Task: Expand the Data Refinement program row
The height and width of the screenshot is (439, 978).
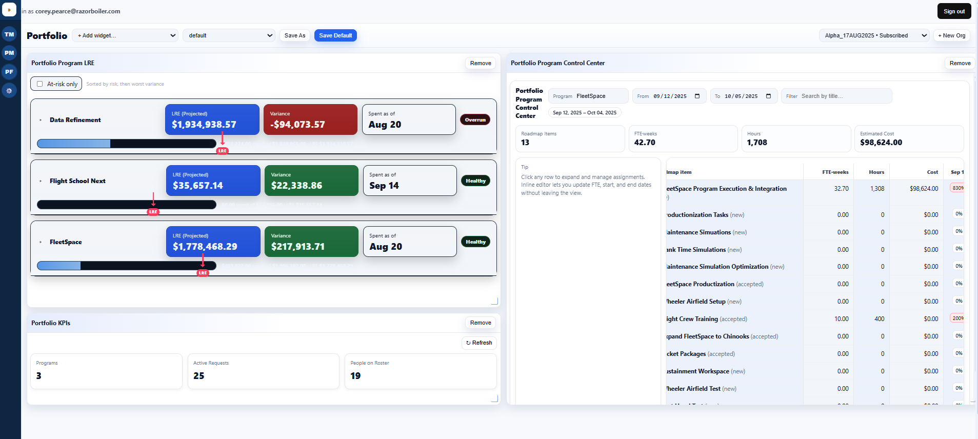Action: [x=41, y=120]
